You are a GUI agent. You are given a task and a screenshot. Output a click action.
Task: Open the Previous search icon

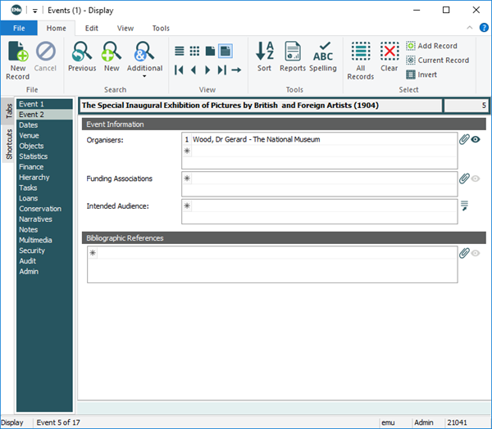pos(82,54)
